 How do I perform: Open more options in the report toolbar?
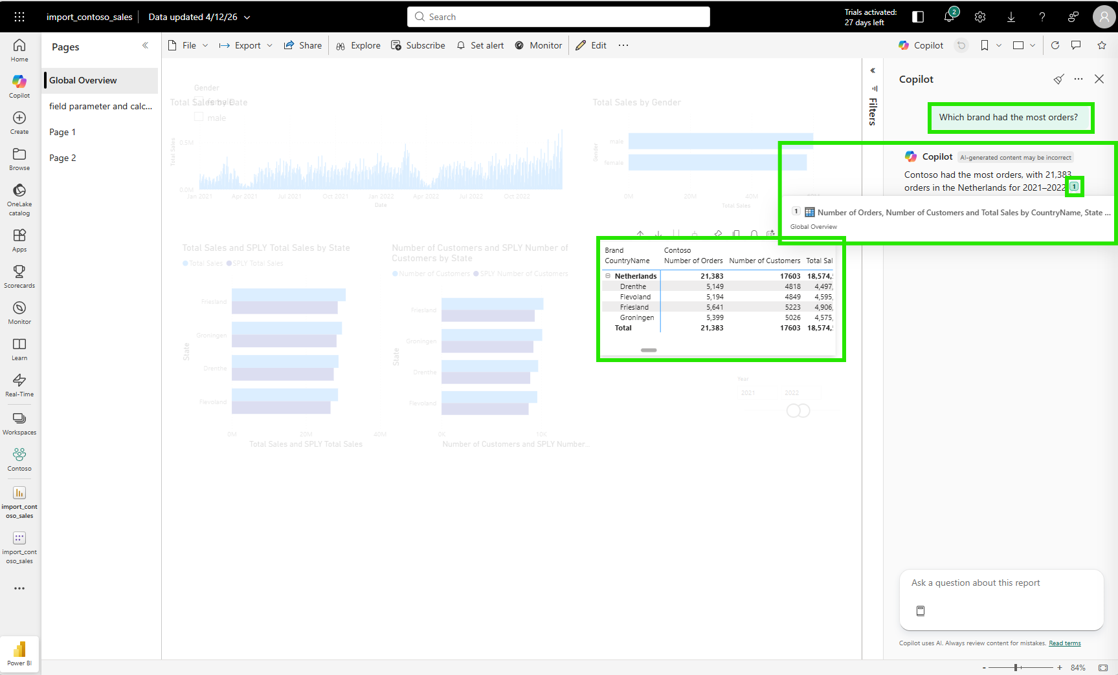[623, 45]
